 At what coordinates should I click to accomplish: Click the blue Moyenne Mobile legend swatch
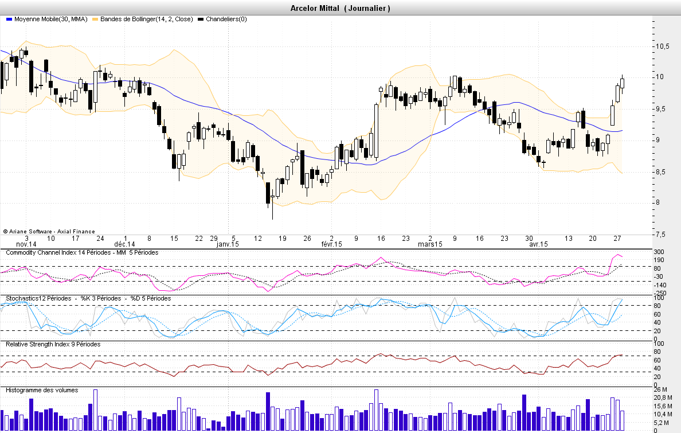click(x=9, y=19)
